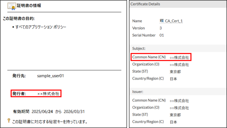Screen dimensions: 227x128
Task: Click Country/Region (C) label under Subject
Action: click(148, 79)
